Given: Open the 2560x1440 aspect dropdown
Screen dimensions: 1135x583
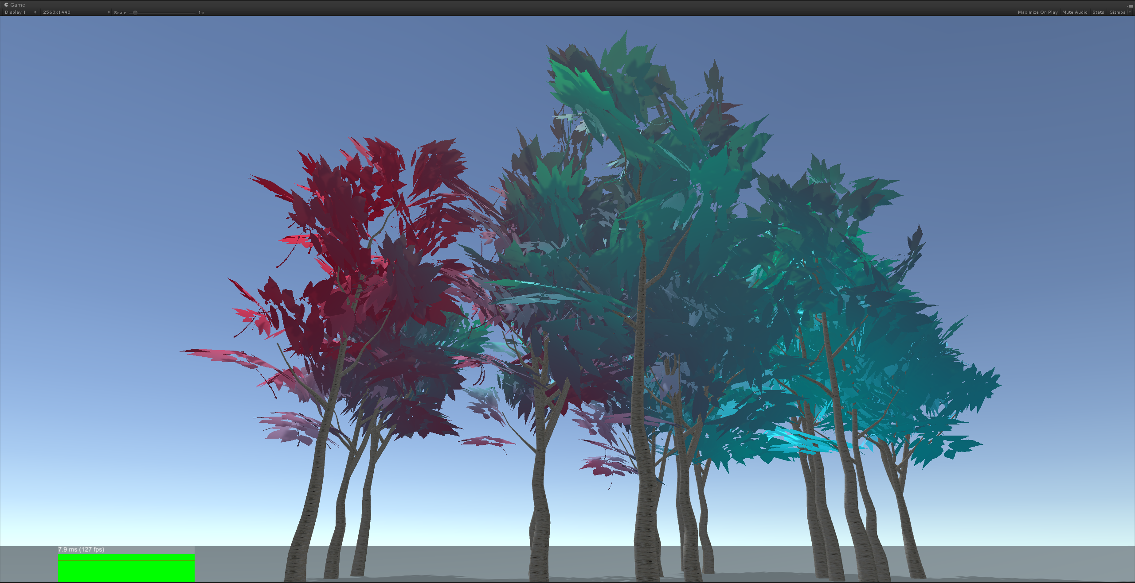Looking at the screenshot, I should tap(57, 12).
